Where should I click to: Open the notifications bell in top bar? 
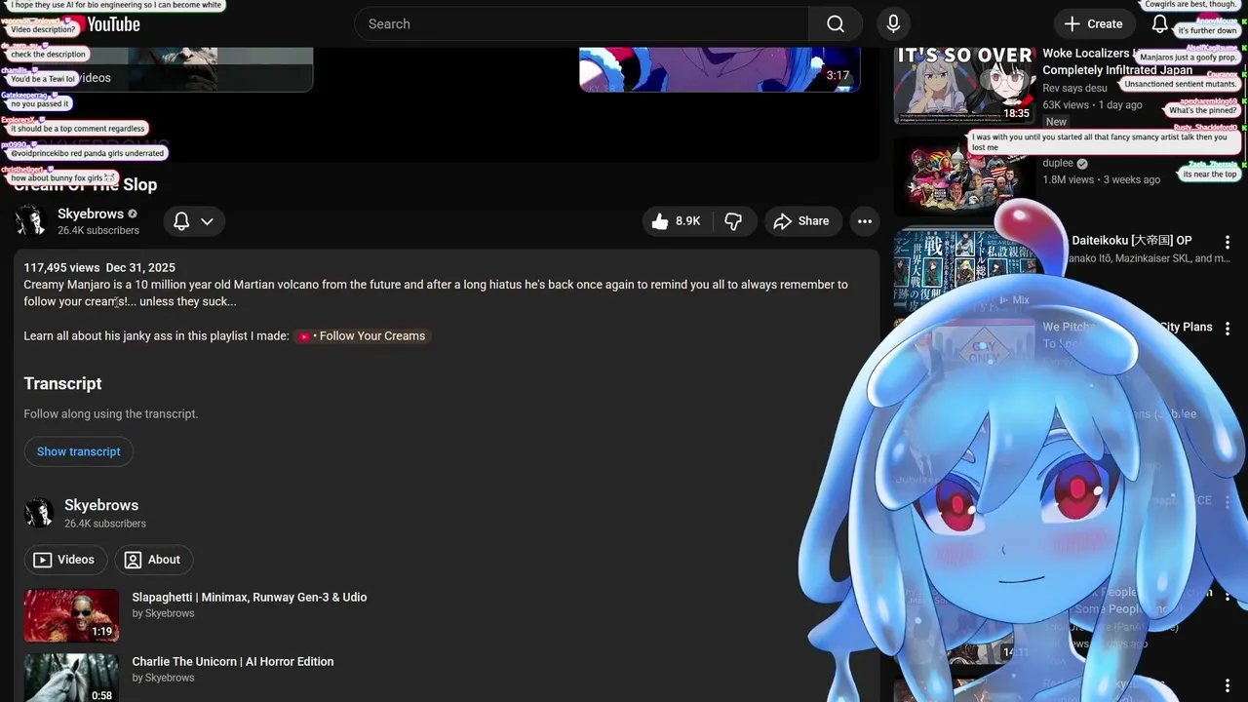click(1159, 23)
